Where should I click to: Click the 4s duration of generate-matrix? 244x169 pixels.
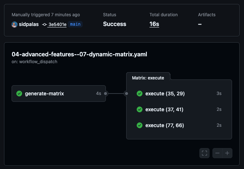[x=99, y=94]
